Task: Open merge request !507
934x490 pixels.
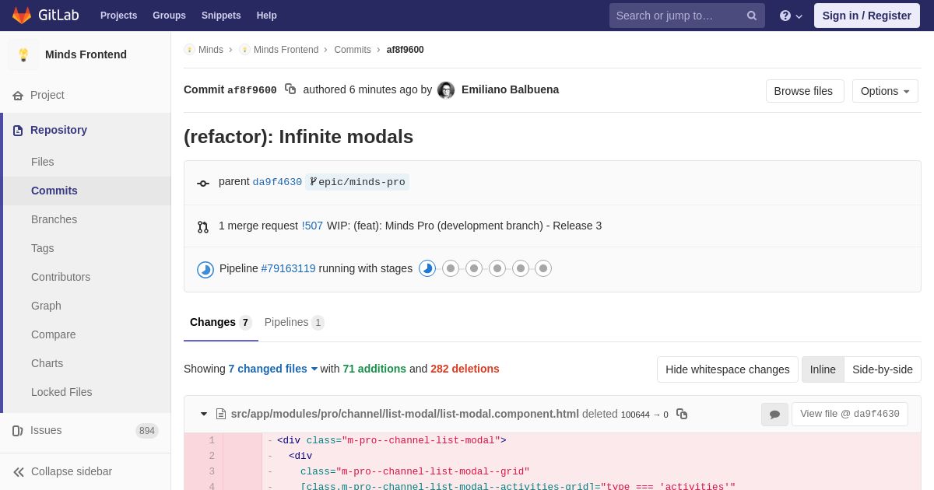Action: pyautogui.click(x=312, y=226)
